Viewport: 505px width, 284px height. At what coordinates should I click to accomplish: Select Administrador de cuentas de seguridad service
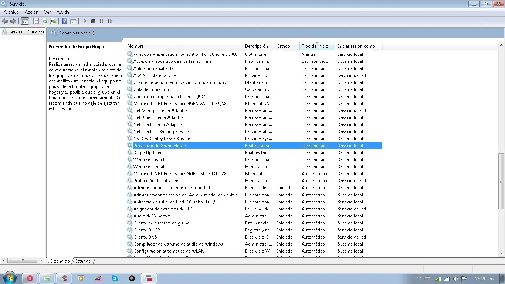pyautogui.click(x=254, y=188)
